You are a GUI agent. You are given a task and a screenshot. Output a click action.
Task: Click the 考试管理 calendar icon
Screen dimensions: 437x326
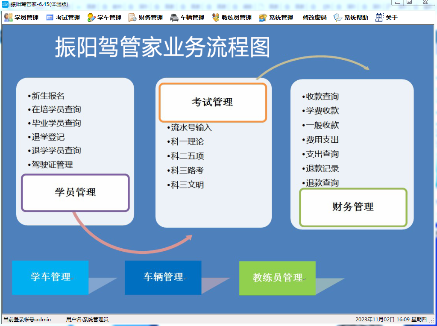click(x=50, y=18)
